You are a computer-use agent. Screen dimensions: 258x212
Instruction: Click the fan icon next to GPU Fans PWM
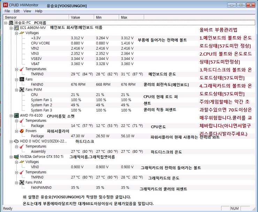(x=22, y=182)
